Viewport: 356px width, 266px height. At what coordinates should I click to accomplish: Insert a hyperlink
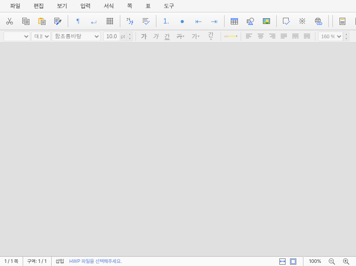click(318, 21)
